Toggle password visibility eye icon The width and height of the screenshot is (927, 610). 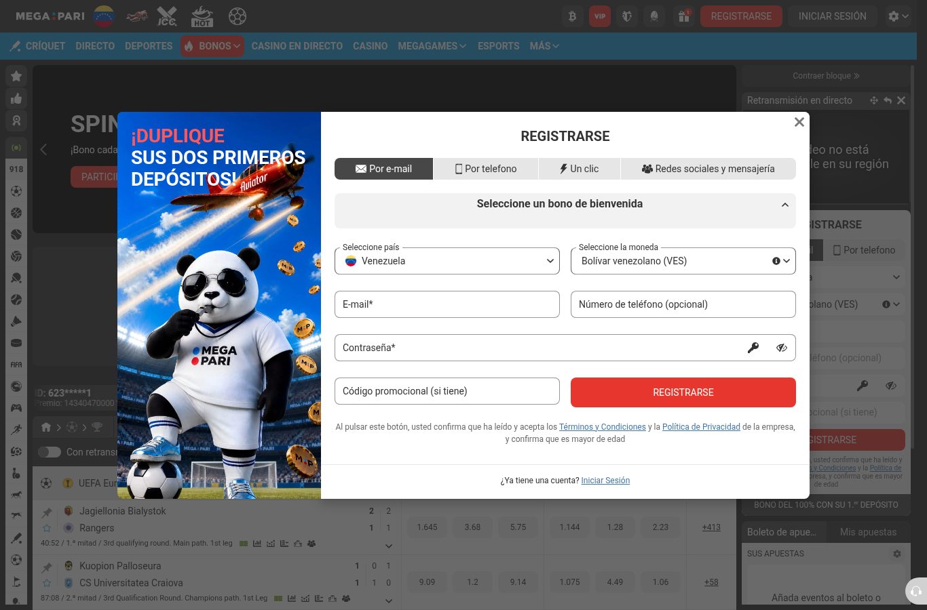(782, 348)
